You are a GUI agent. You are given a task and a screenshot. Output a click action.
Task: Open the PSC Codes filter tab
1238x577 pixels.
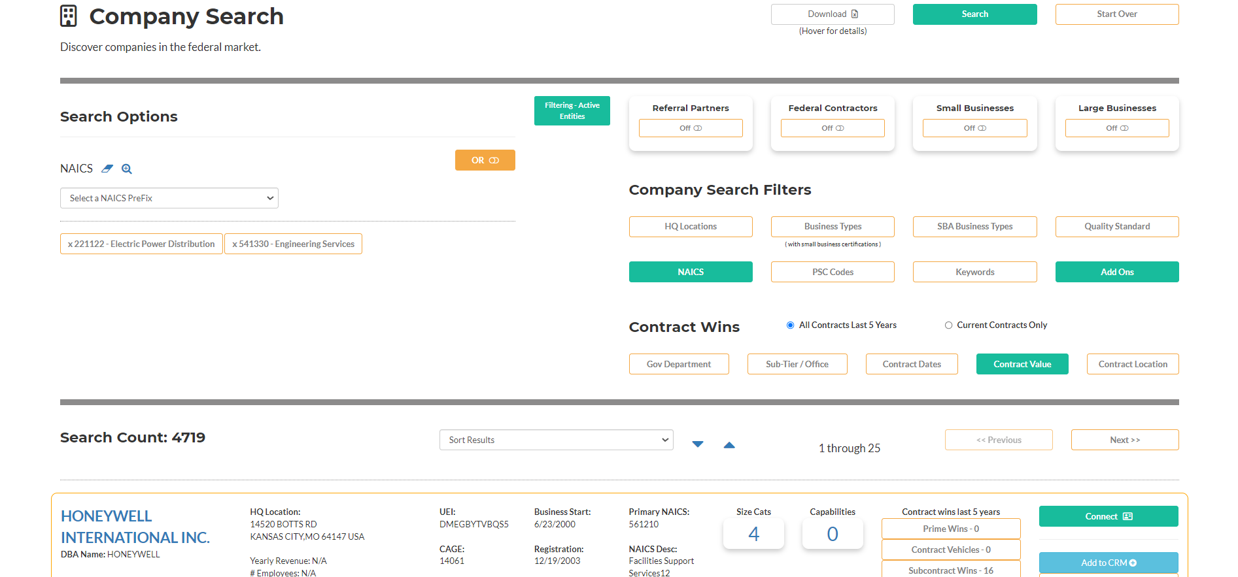[832, 272]
